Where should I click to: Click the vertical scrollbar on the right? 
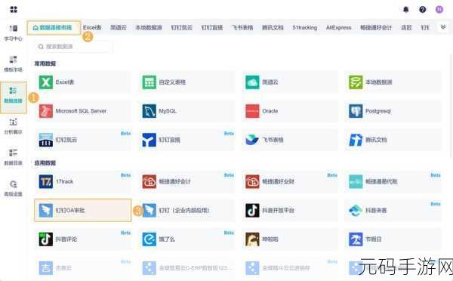pyautogui.click(x=451, y=106)
